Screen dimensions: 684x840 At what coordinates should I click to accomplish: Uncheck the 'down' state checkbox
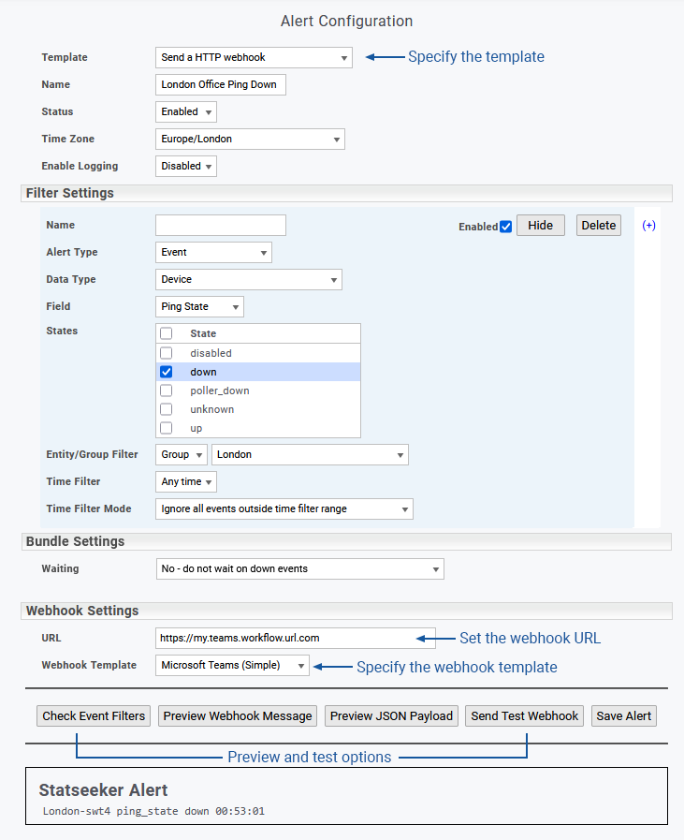(167, 372)
